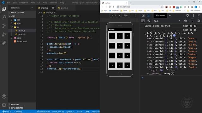The height and width of the screenshot is (113, 202).
Task: Click the live expression eye icon
Action: tap(186, 21)
